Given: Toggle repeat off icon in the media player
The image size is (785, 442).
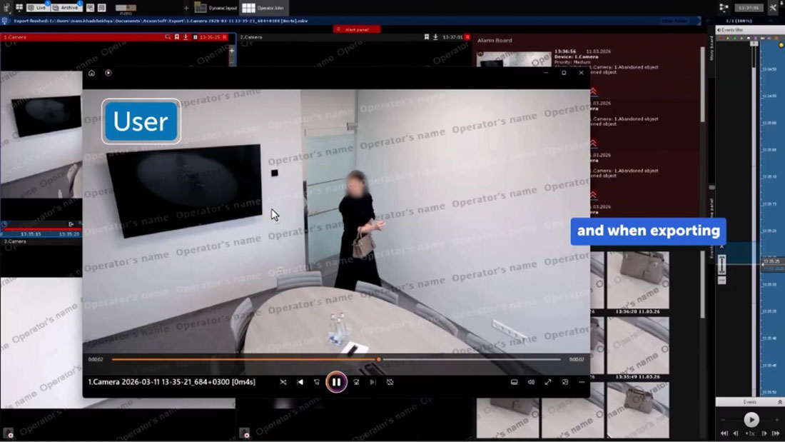Looking at the screenshot, I should point(390,382).
